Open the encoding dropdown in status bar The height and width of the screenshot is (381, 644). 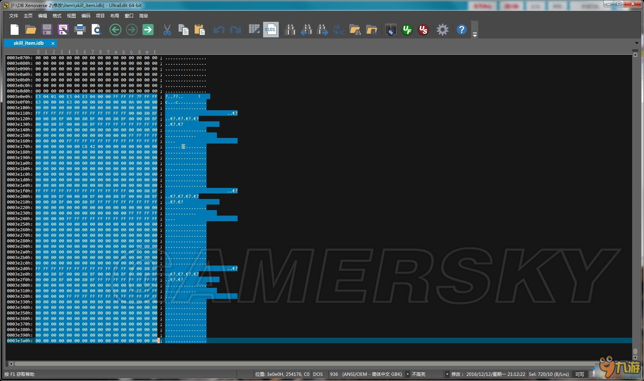click(x=408, y=374)
